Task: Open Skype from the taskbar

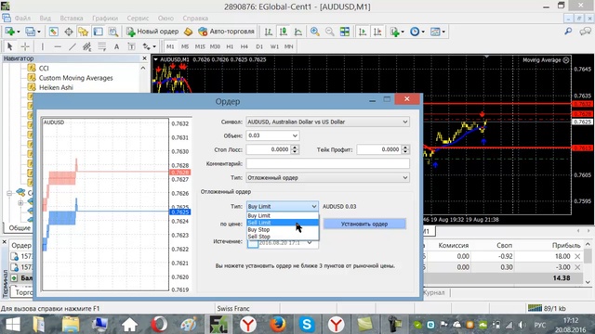Action: pos(307,325)
